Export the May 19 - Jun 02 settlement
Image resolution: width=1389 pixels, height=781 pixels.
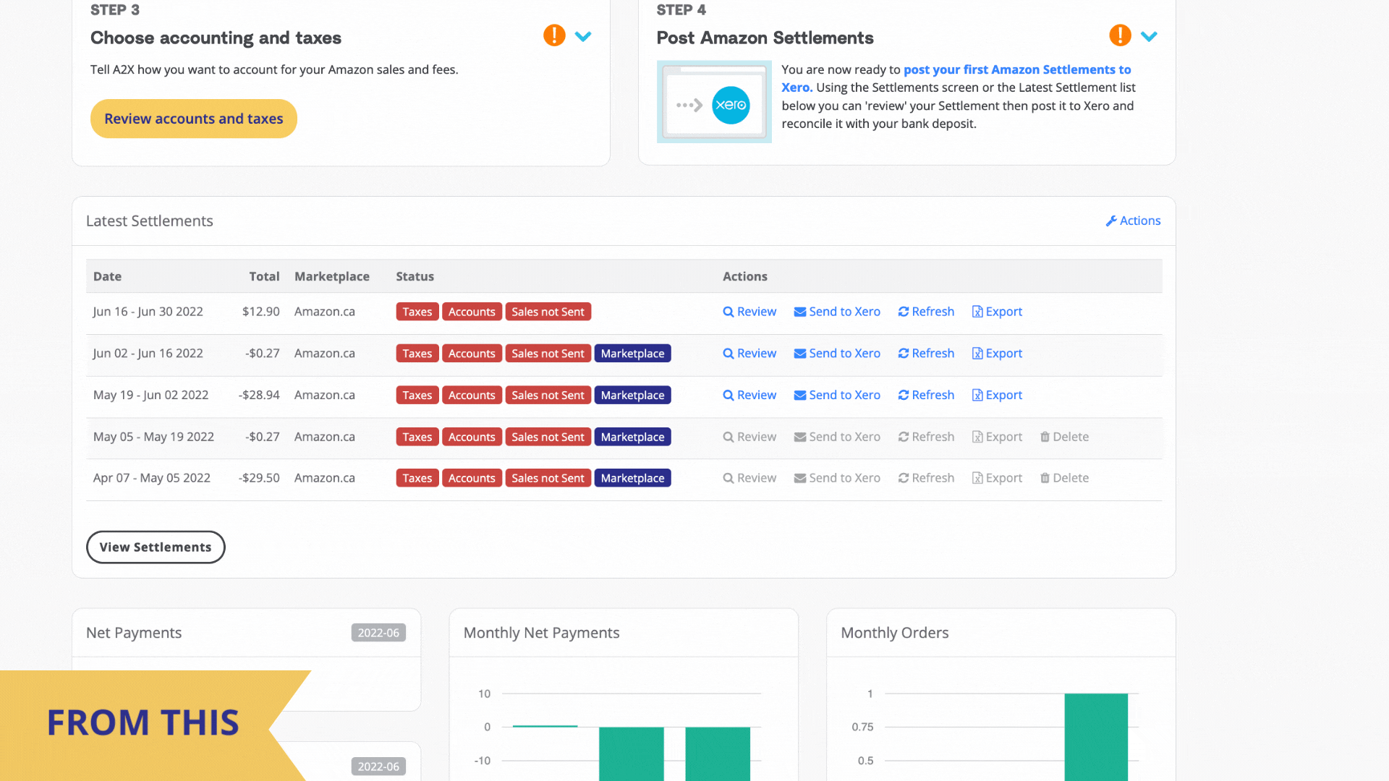click(x=997, y=396)
